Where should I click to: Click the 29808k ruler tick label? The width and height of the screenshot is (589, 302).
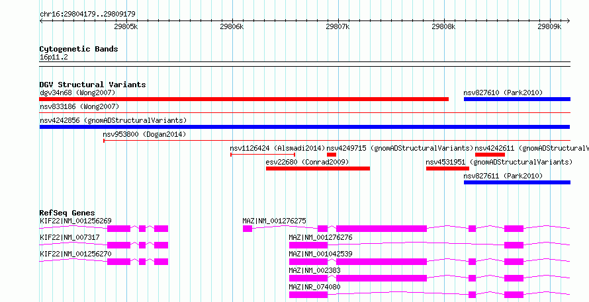(x=443, y=26)
